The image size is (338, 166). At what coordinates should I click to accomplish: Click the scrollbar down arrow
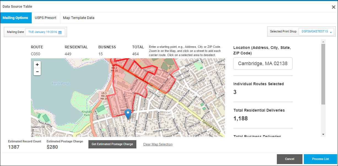tap(323, 134)
